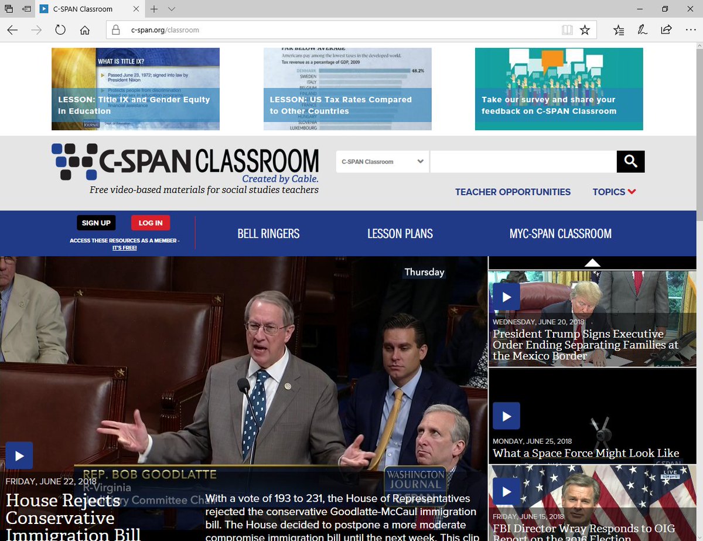Screen dimensions: 703x541
Task: Open Title IX and Gender Equity lesson
Action: pyautogui.click(x=135, y=89)
